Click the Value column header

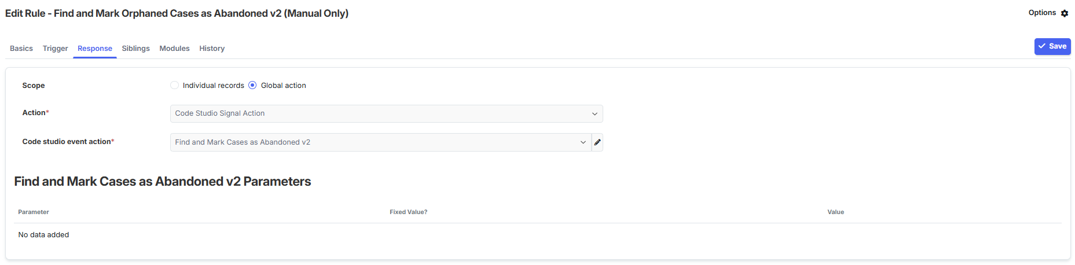click(835, 212)
